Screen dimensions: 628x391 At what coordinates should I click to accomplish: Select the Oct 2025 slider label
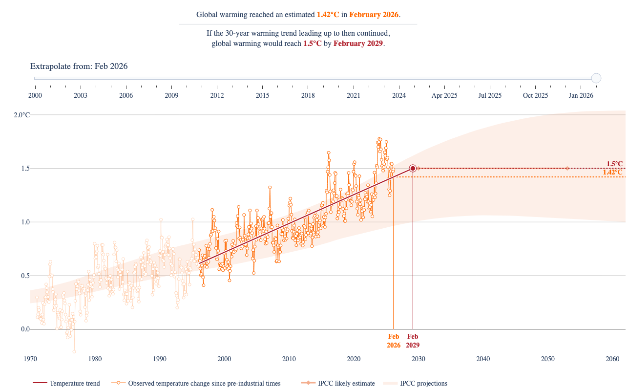coord(535,95)
